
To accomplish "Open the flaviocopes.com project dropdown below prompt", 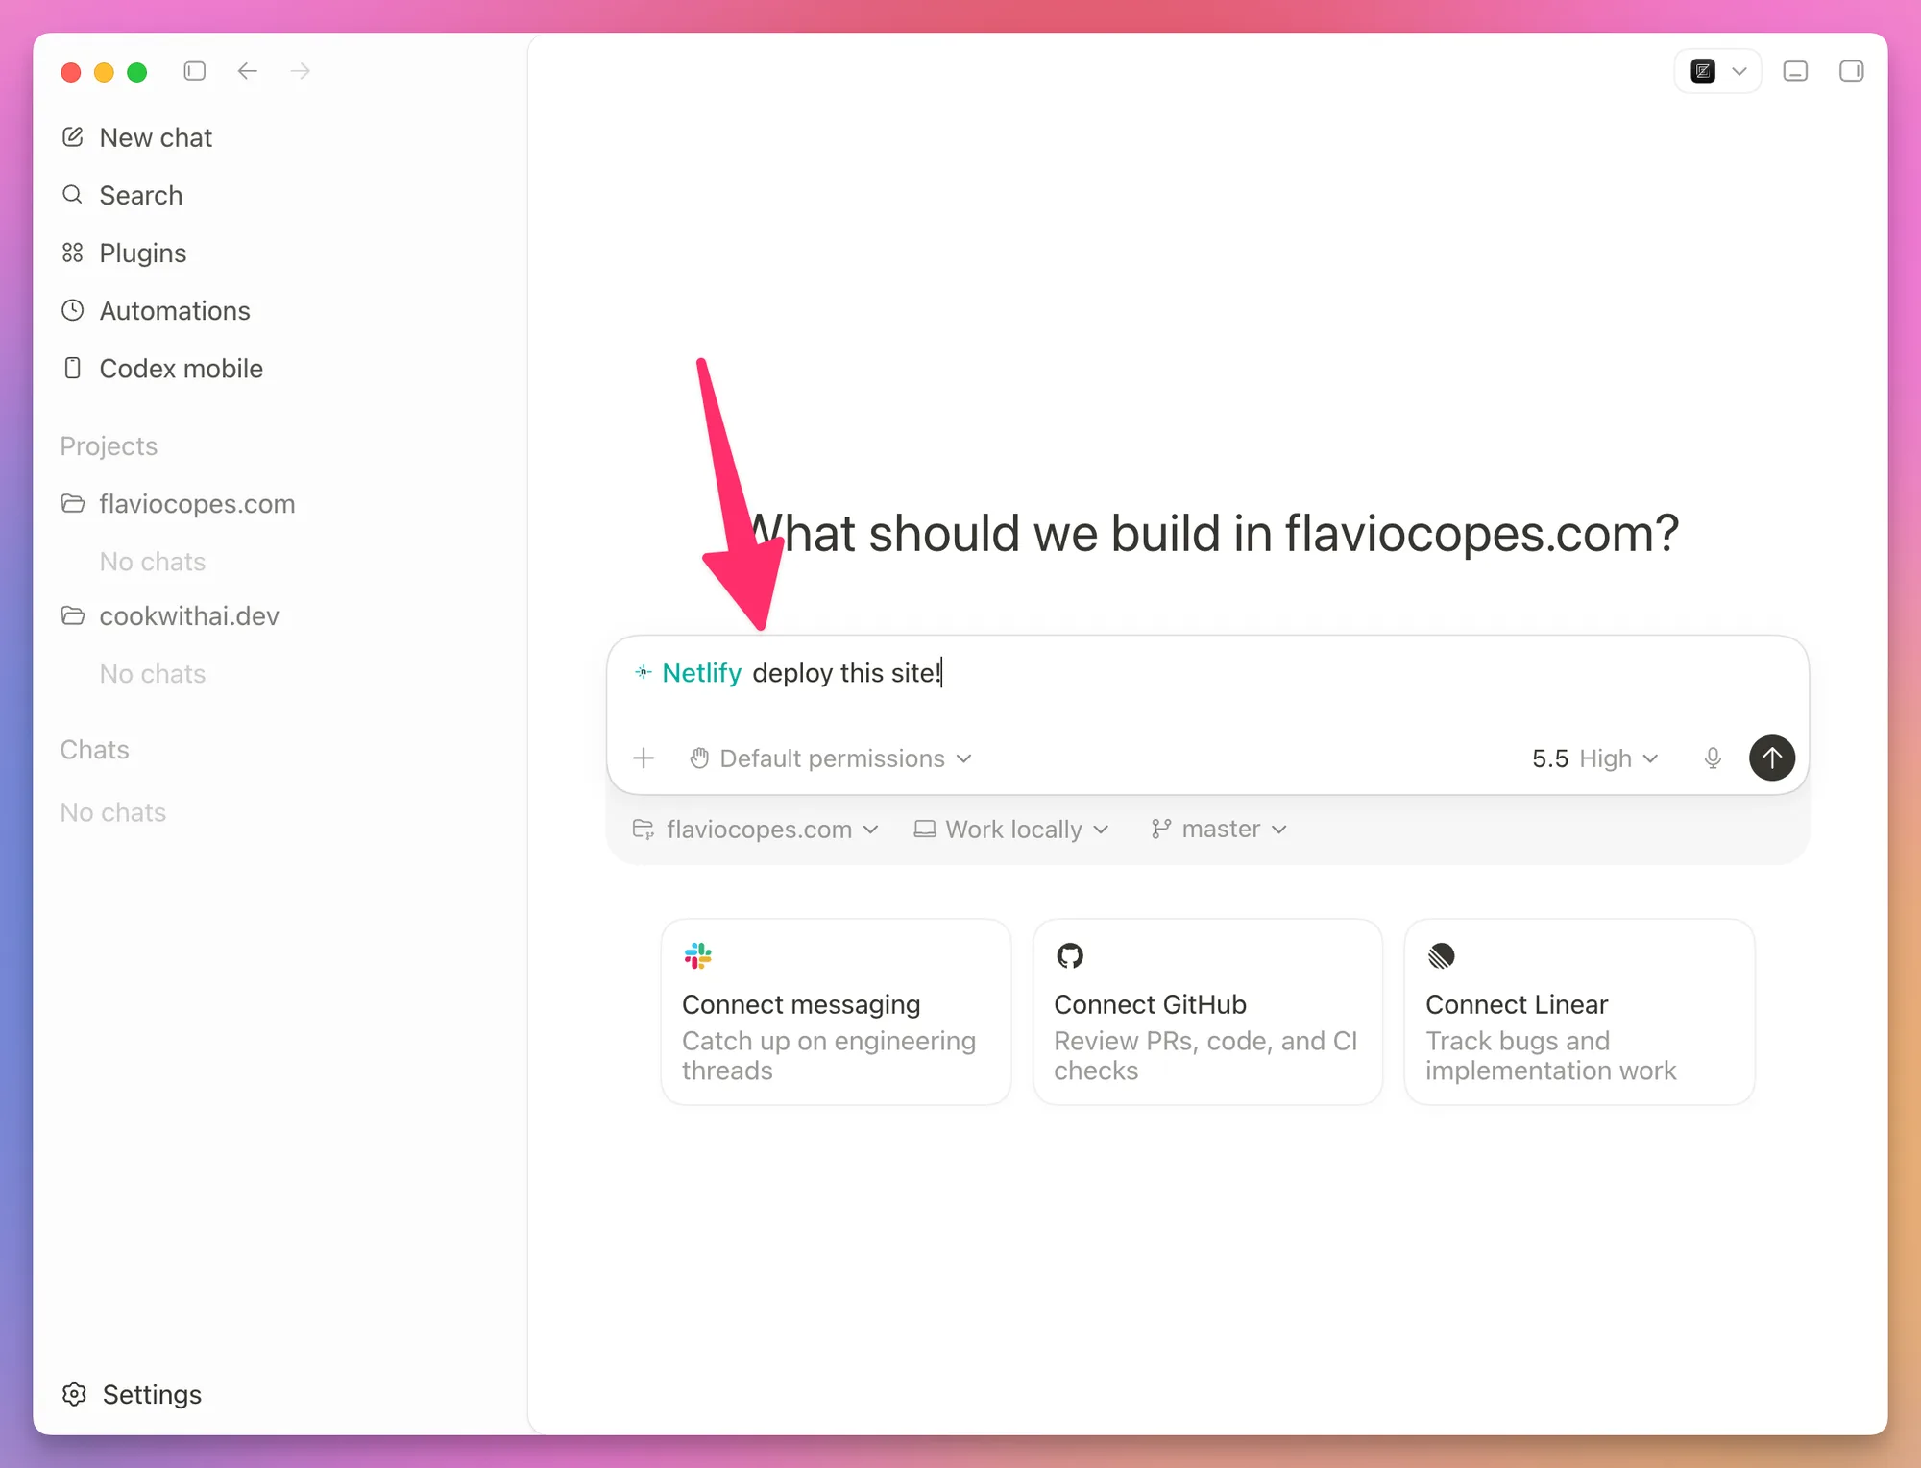I will click(755, 829).
